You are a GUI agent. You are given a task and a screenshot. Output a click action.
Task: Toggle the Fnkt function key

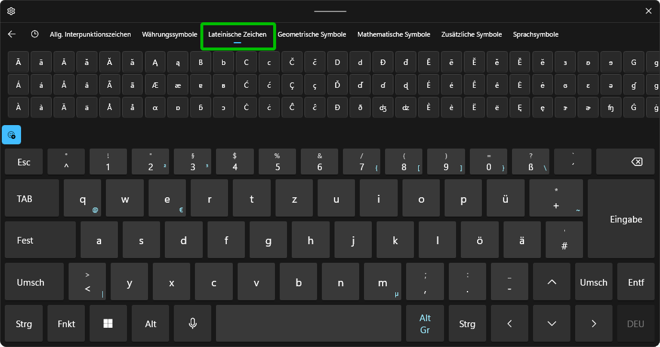click(66, 324)
